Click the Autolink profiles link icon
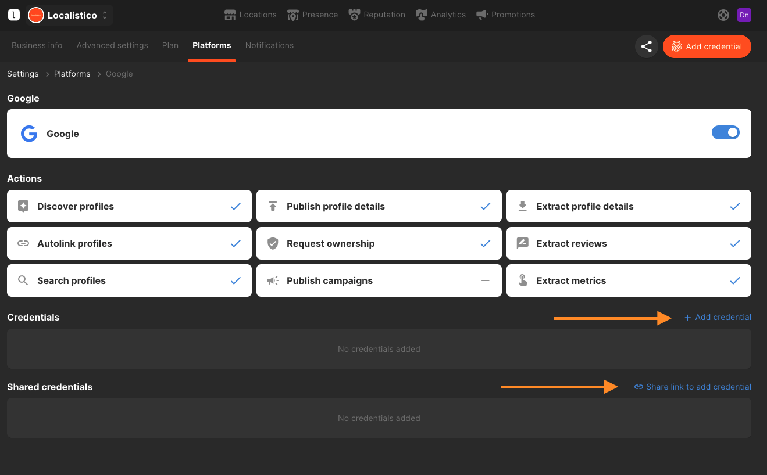Image resolution: width=767 pixels, height=475 pixels. click(x=23, y=243)
